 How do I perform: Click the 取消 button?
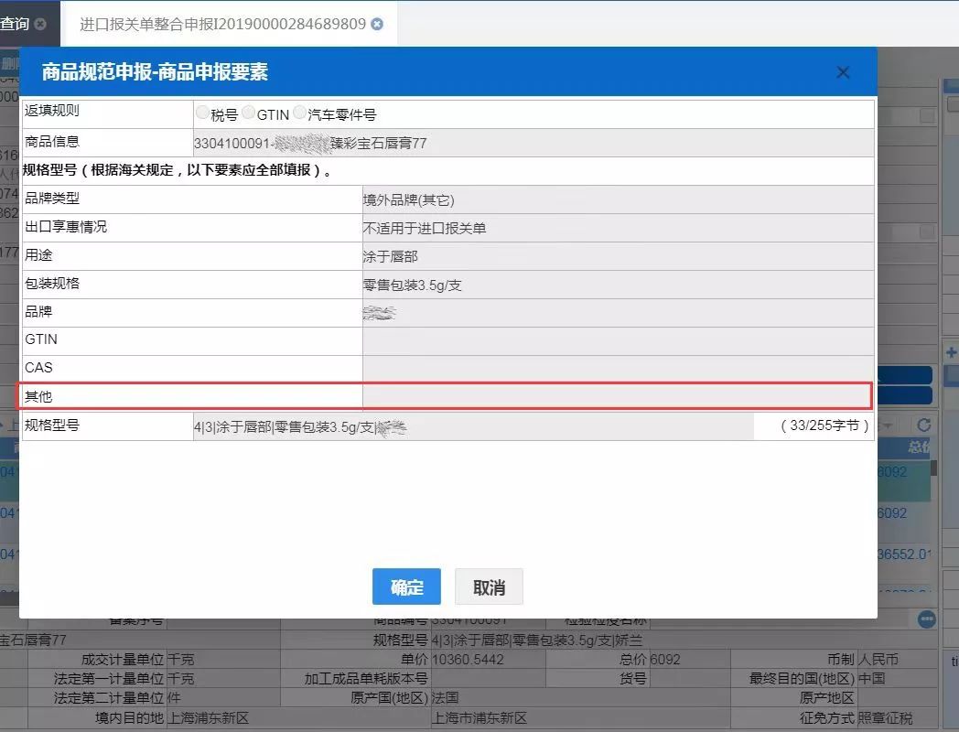pyautogui.click(x=490, y=587)
